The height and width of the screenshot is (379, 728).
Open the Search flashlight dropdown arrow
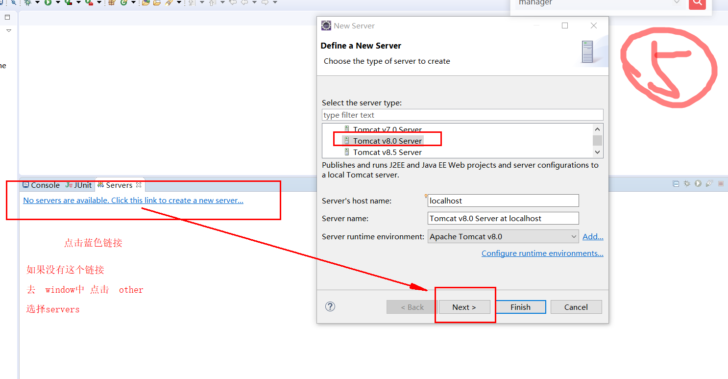[x=179, y=2]
